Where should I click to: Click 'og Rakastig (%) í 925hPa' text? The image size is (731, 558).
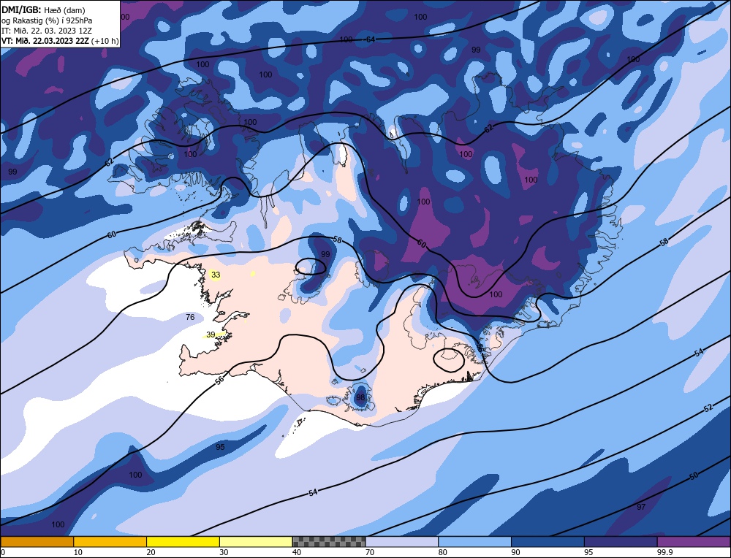[x=47, y=20]
